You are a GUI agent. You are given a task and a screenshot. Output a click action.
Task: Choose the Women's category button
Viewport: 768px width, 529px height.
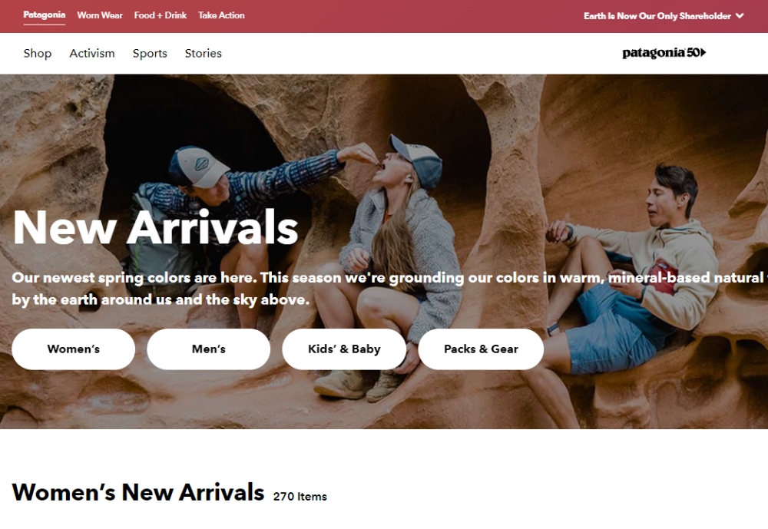click(x=74, y=349)
